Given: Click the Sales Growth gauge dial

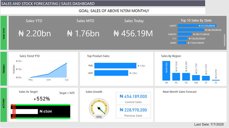Looking at the screenshot, I should tap(99, 108).
